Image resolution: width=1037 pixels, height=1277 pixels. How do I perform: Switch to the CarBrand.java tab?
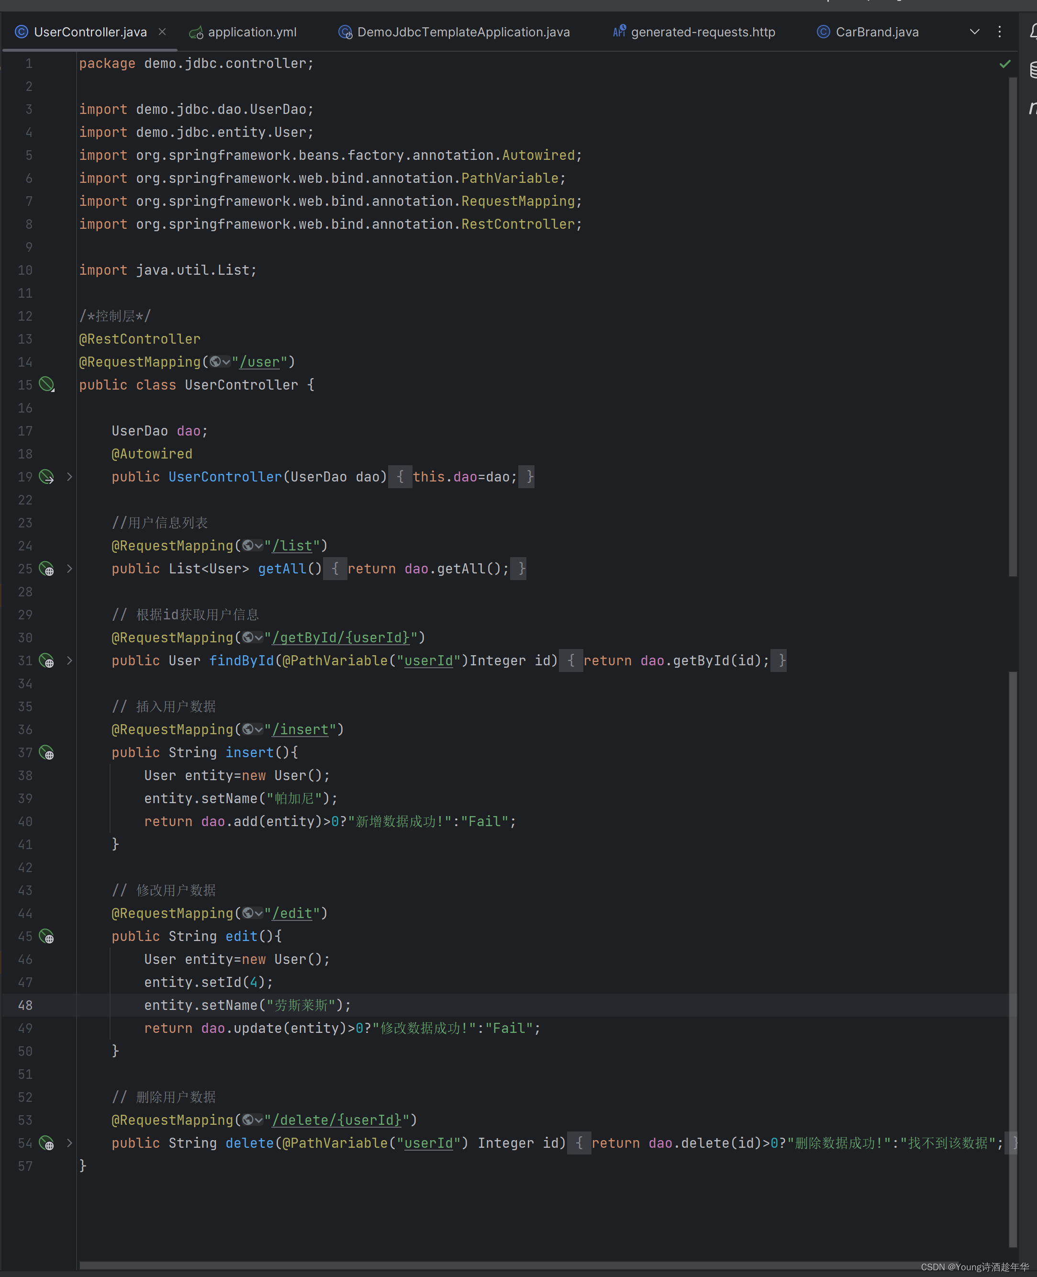tap(877, 32)
